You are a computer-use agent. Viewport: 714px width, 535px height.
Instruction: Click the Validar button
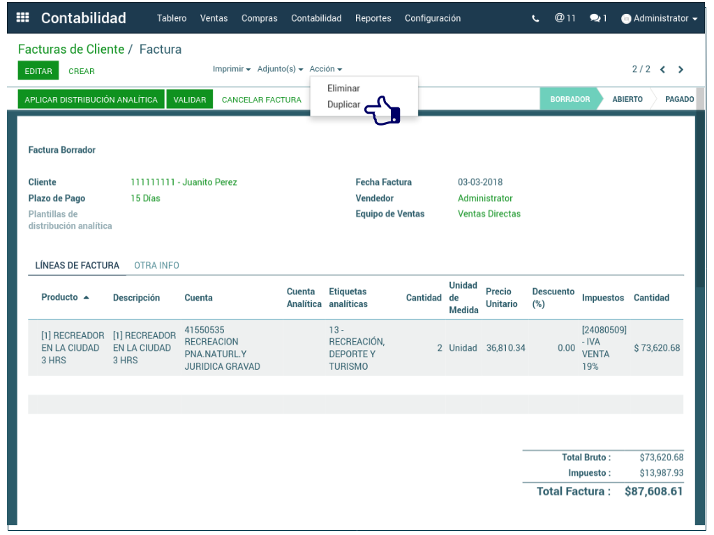coord(189,100)
